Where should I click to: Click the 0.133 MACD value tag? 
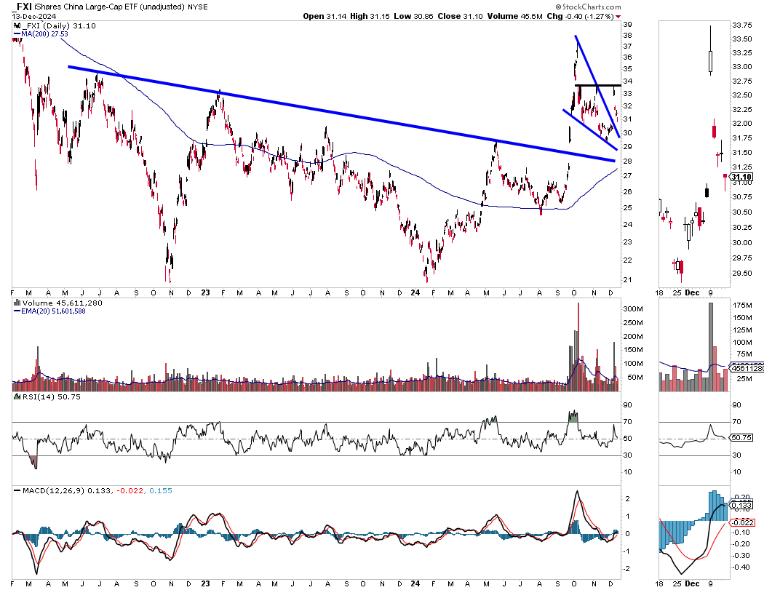click(x=741, y=505)
